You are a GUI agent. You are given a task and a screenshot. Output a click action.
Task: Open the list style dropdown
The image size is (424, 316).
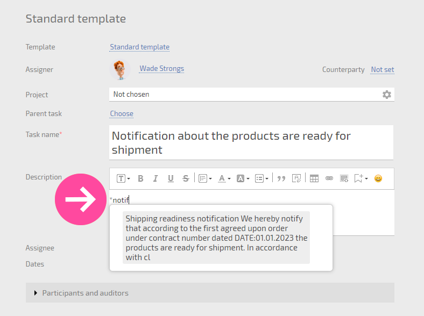coord(262,178)
